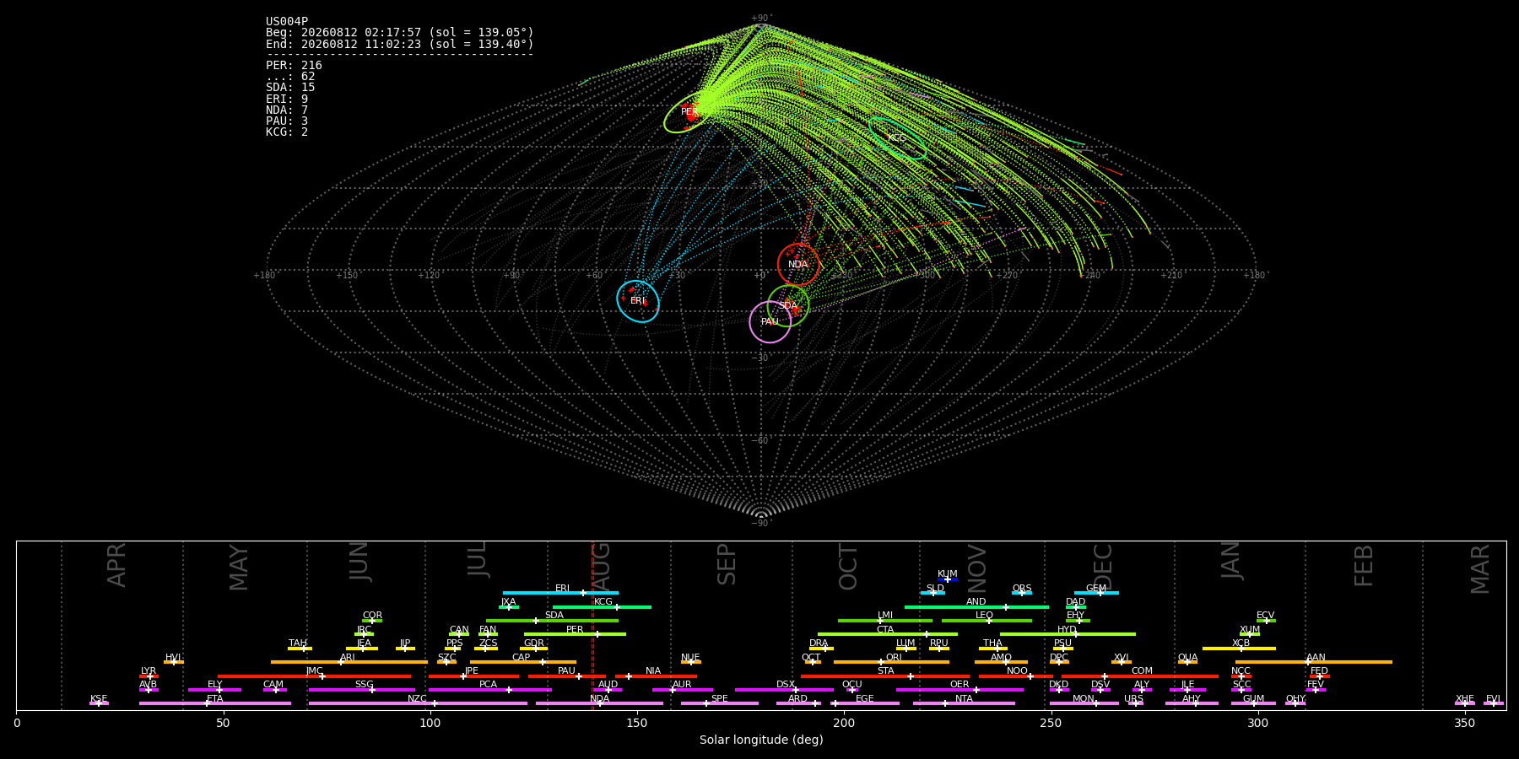Select the PER activity bar in timeline
This screenshot has width=1519, height=759.
pyautogui.click(x=575, y=634)
